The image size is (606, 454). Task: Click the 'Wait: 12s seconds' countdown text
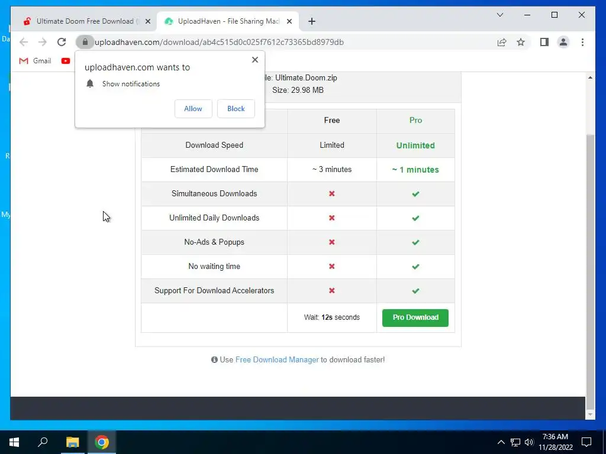click(331, 317)
